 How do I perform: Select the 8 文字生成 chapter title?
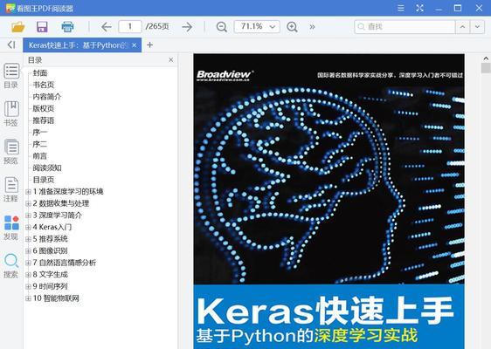click(51, 275)
